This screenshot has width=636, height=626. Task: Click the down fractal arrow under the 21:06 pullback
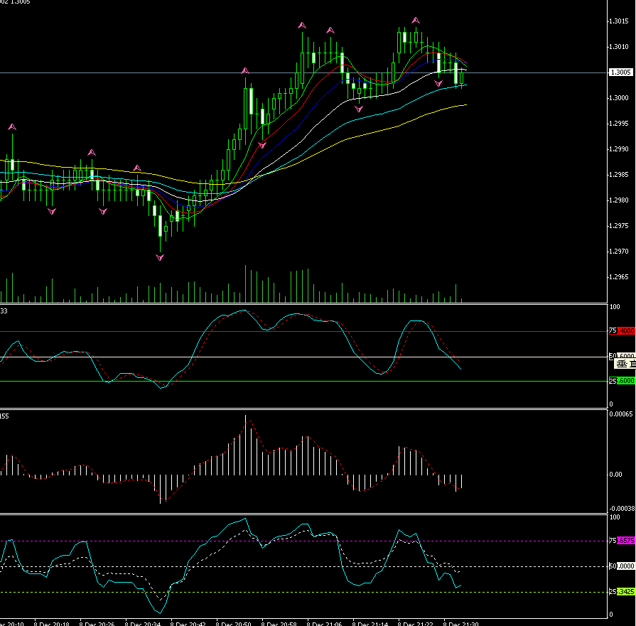[359, 109]
